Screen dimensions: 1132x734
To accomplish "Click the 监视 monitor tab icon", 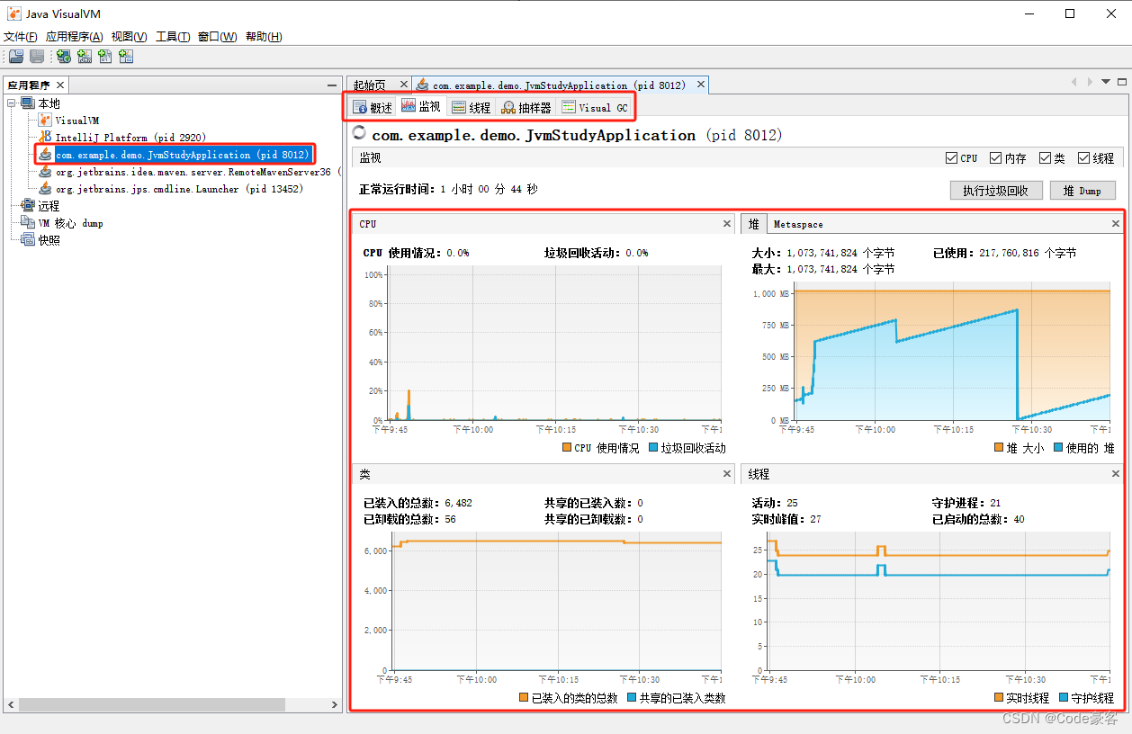I will pos(409,107).
